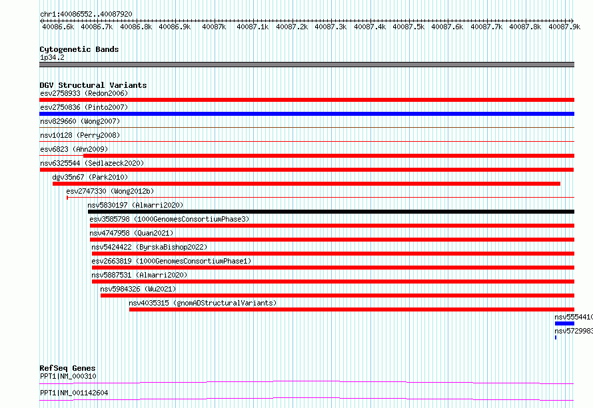Select the red bar for nsv5984326 (Wu2021)
593x408 pixels.
337,296
